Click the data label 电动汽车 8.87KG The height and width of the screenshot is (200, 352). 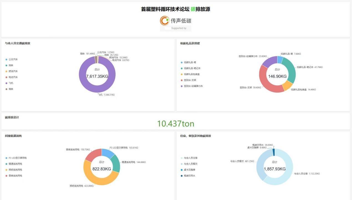pos(121,60)
